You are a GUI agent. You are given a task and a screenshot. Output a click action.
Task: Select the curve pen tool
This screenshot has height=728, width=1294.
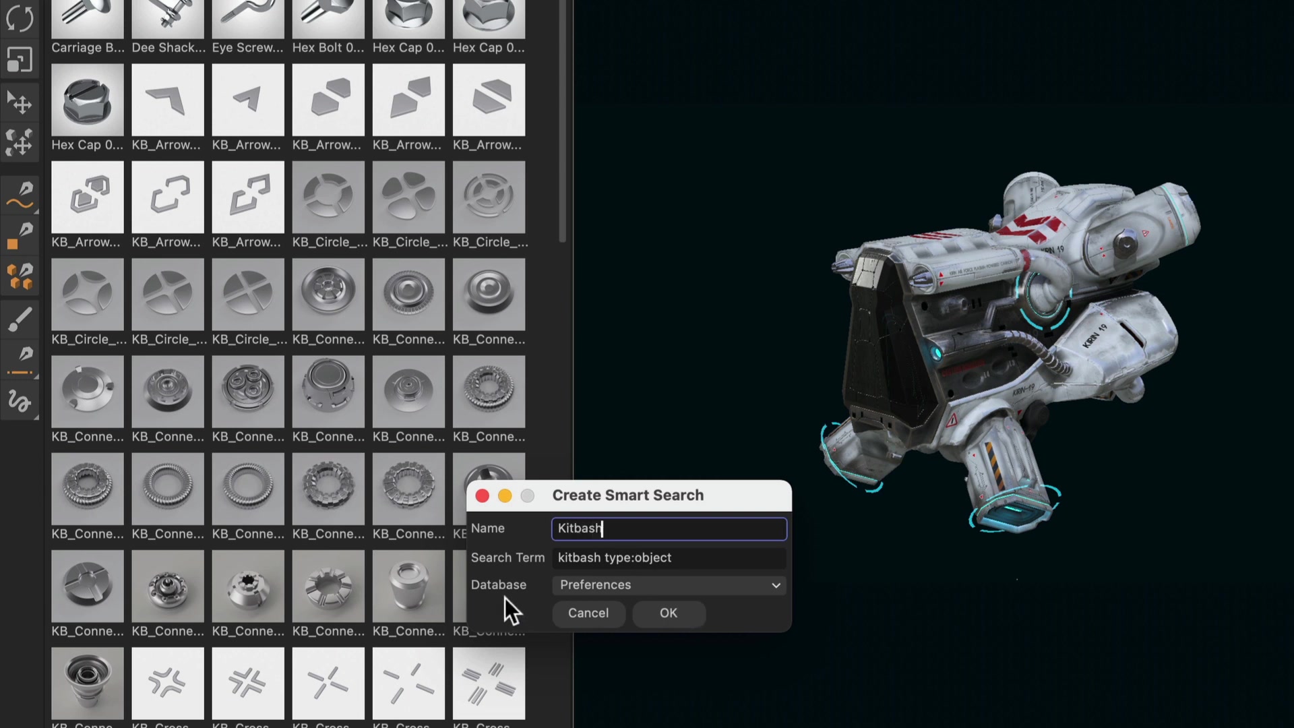(x=20, y=195)
